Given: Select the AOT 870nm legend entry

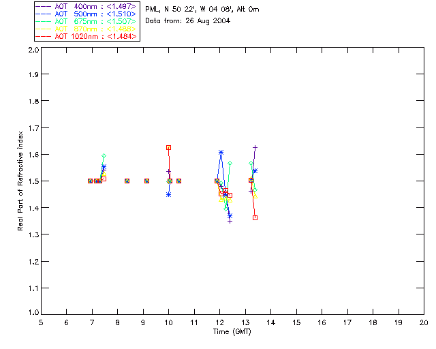Looking at the screenshot, I should [86, 29].
